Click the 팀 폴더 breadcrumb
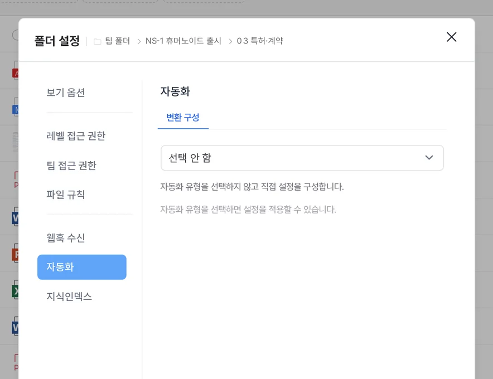493x379 pixels. pos(118,41)
